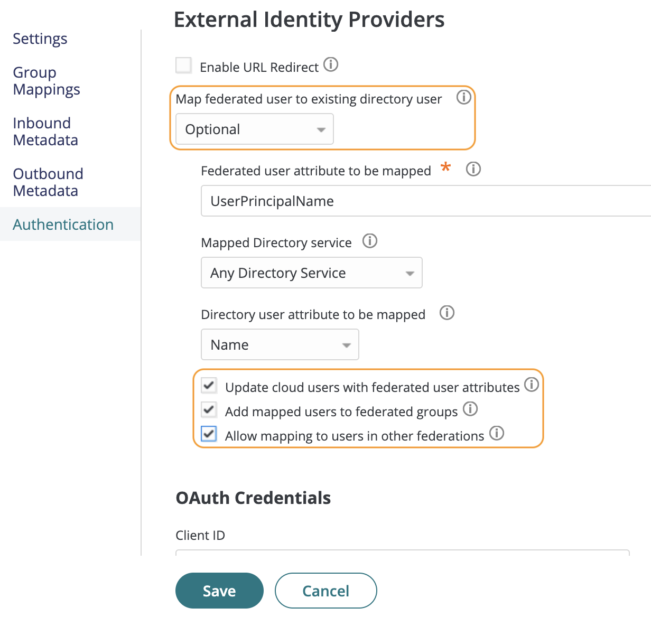Image resolution: width=651 pixels, height=617 pixels.
Task: Click the info icon beside Directory user attribute
Action: point(447,313)
